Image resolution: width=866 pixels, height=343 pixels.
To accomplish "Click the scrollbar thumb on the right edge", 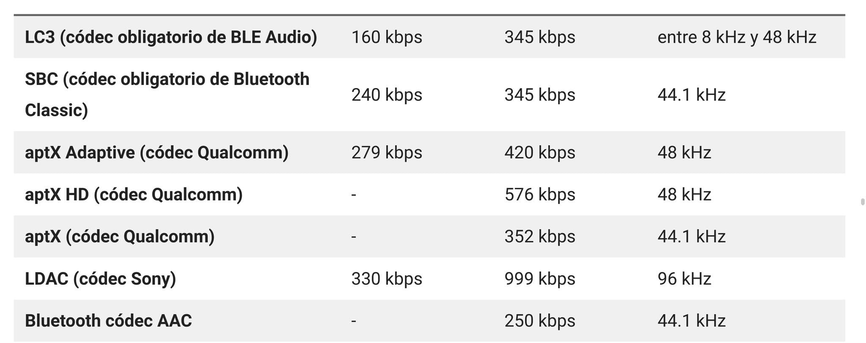I will [863, 201].
